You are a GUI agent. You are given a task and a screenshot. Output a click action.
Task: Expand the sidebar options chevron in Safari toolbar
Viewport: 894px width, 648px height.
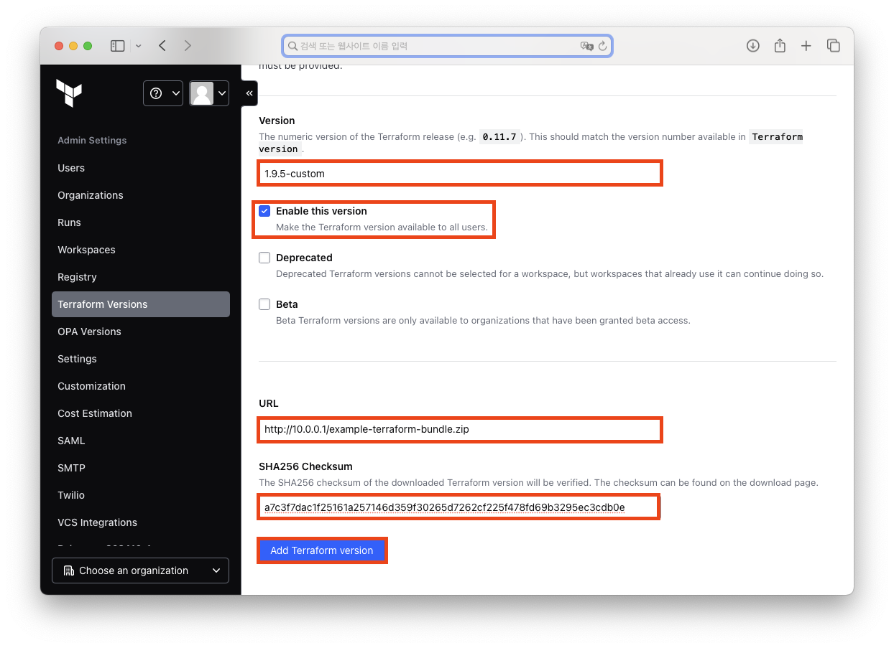click(138, 46)
